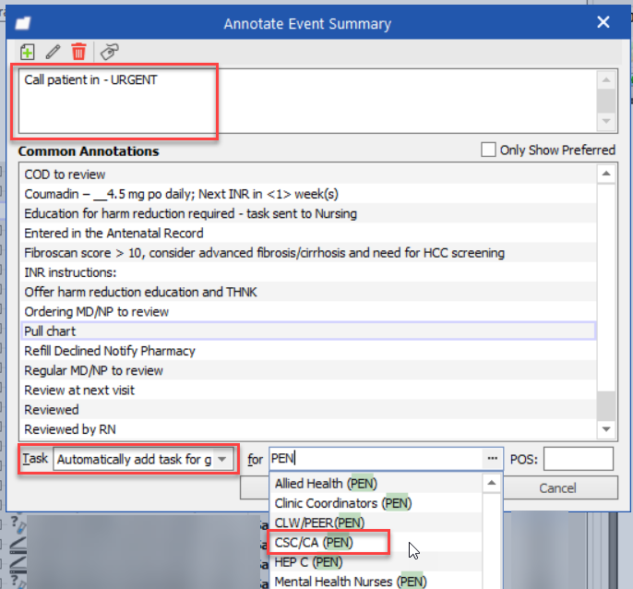Select the Pull chart annotation

[51, 331]
